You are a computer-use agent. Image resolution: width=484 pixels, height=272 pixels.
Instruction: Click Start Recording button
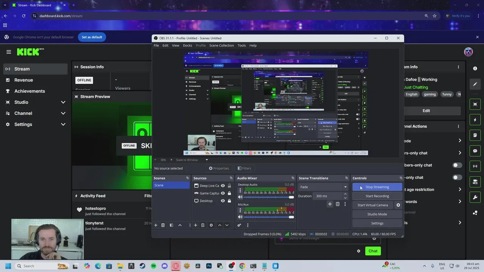point(377,196)
